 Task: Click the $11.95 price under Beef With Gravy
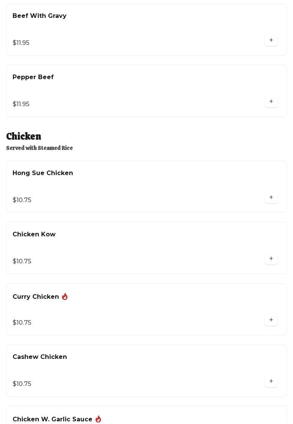[x=21, y=43]
